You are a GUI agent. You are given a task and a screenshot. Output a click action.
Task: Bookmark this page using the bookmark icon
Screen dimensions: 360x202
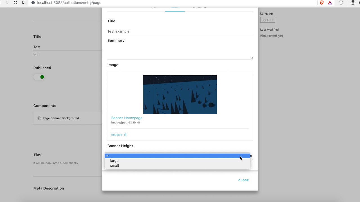tap(24, 3)
